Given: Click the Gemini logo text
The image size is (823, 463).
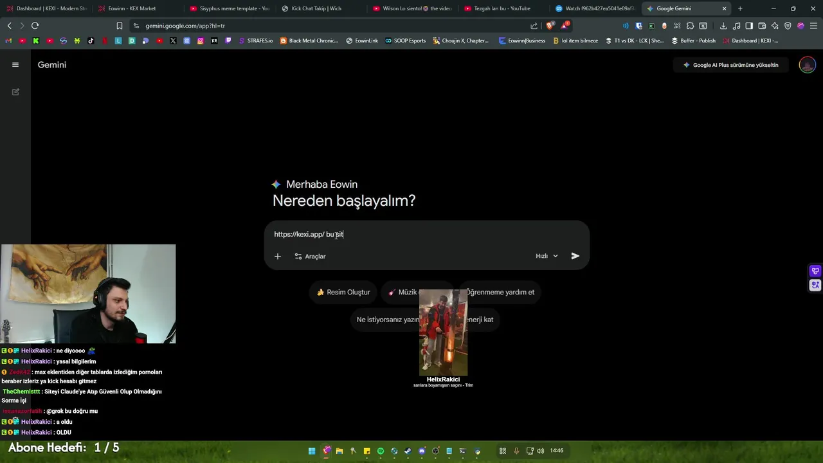Looking at the screenshot, I should (52, 65).
